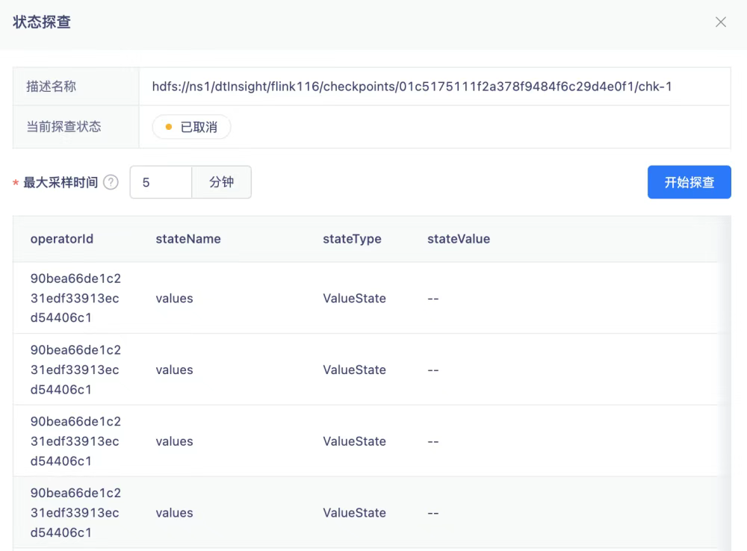The width and height of the screenshot is (747, 551).
Task: Focus the max sampling time input field
Action: pos(161,182)
